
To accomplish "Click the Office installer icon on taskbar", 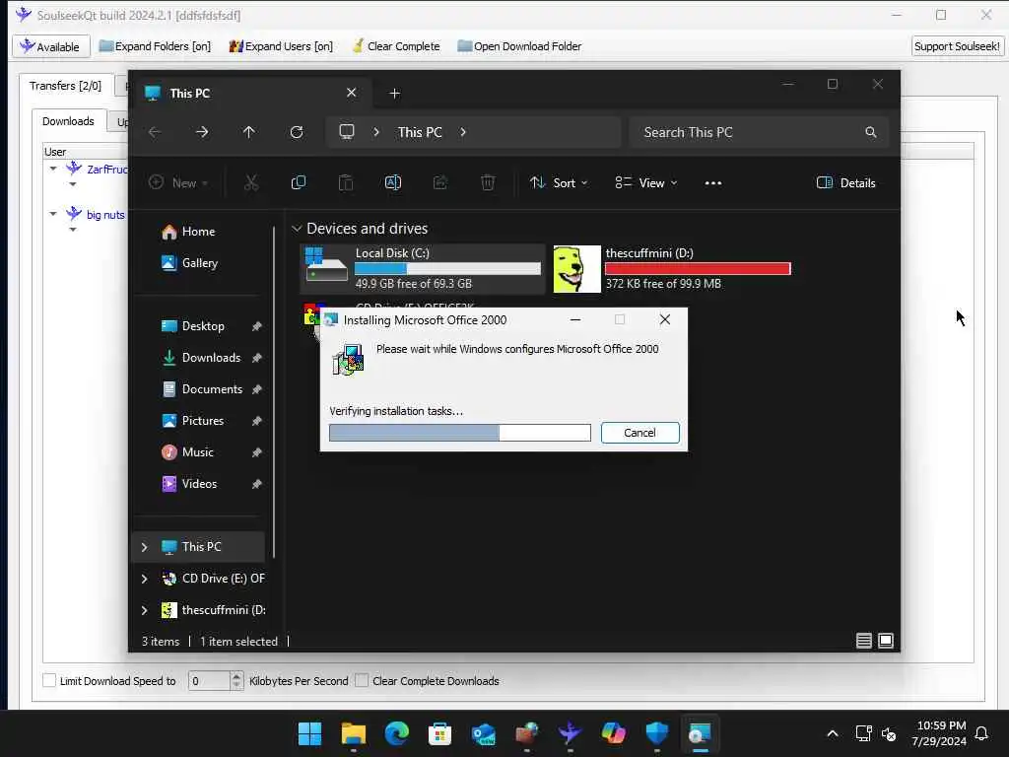I will tap(701, 733).
